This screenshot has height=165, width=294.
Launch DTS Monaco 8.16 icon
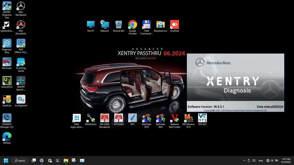[188, 121]
